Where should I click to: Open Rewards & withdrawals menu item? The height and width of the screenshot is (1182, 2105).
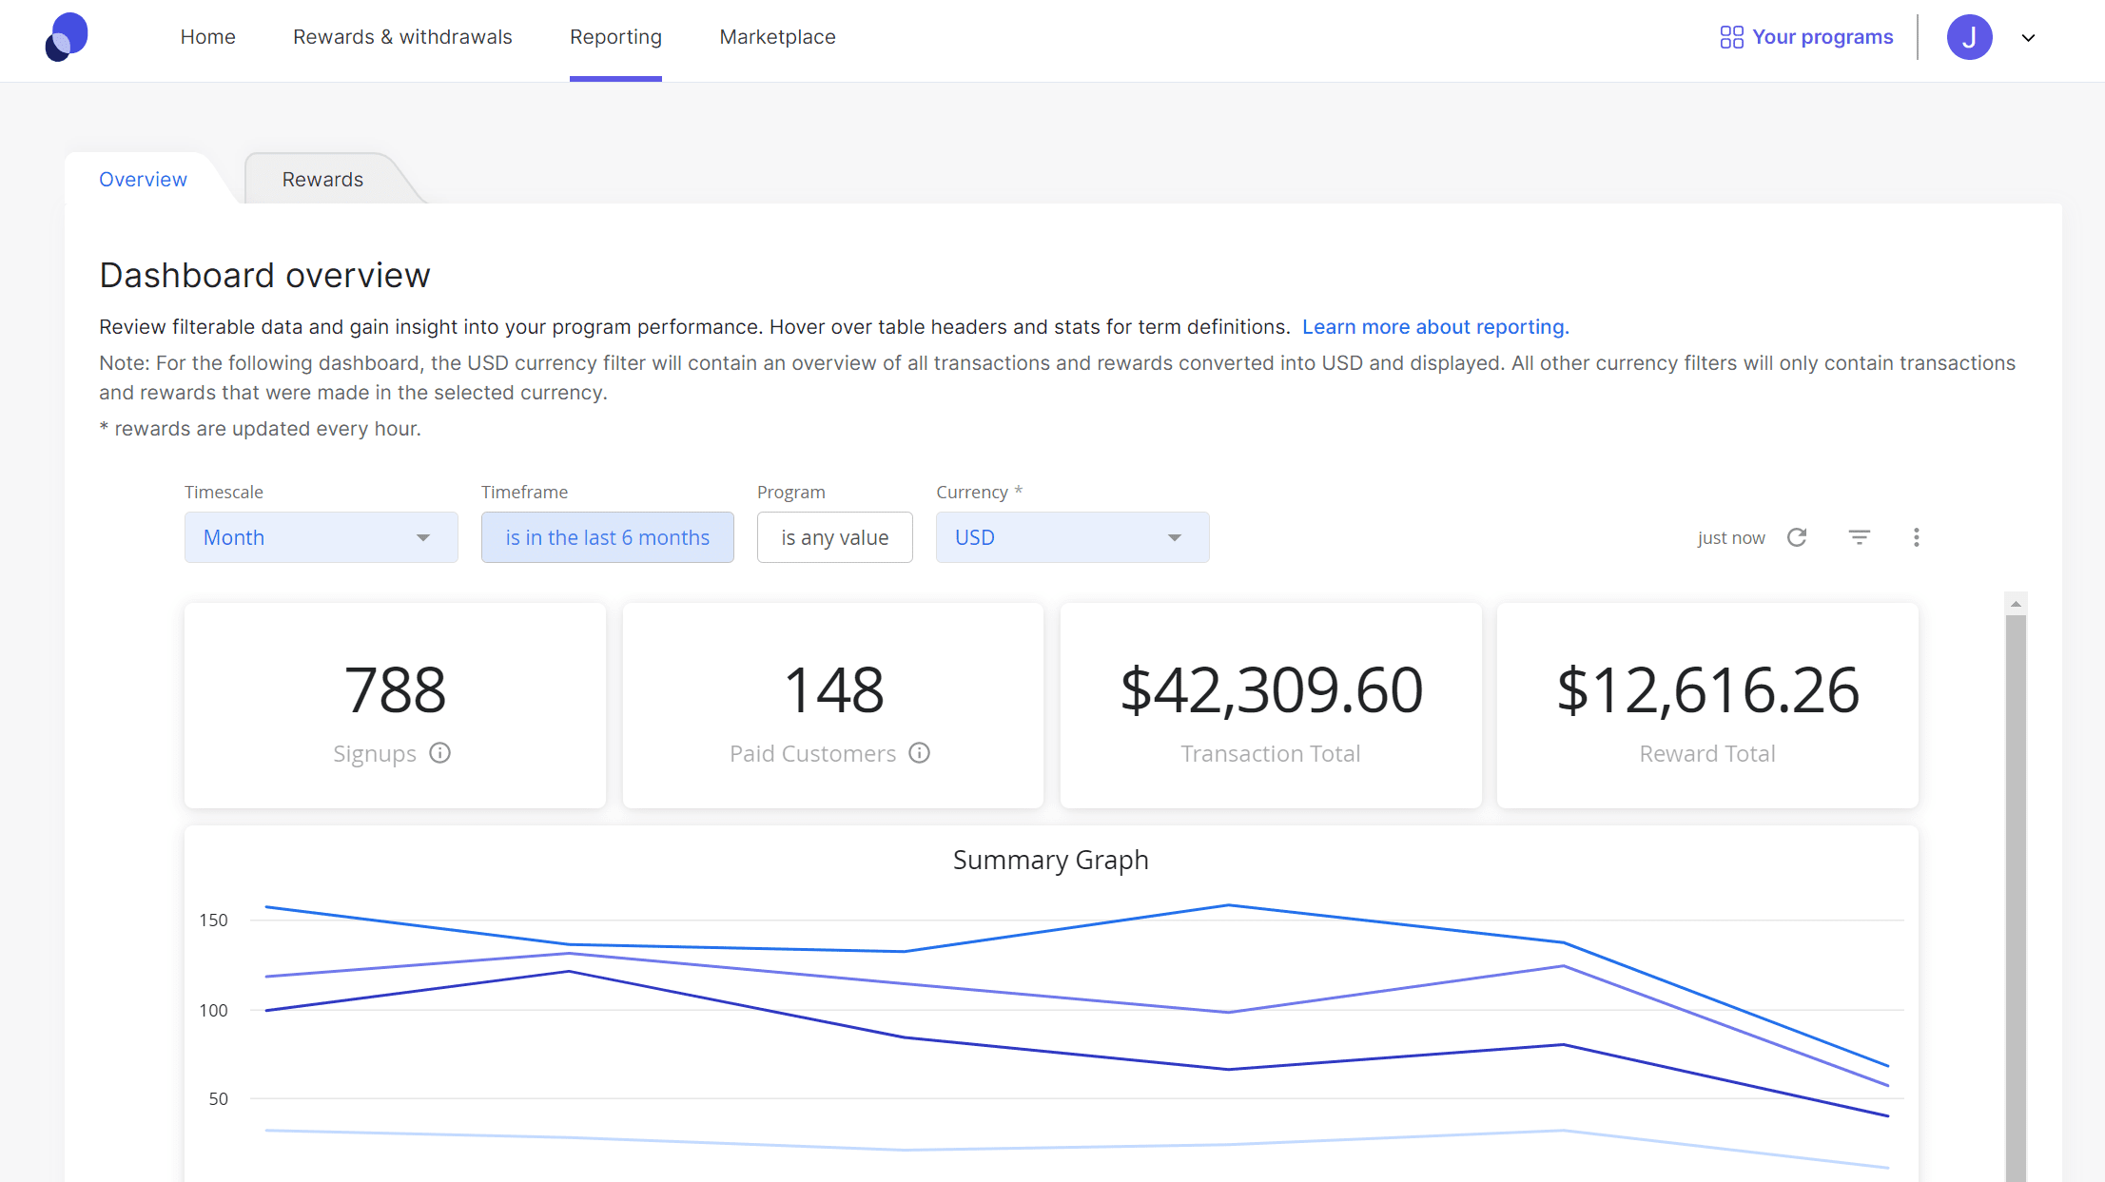(402, 37)
